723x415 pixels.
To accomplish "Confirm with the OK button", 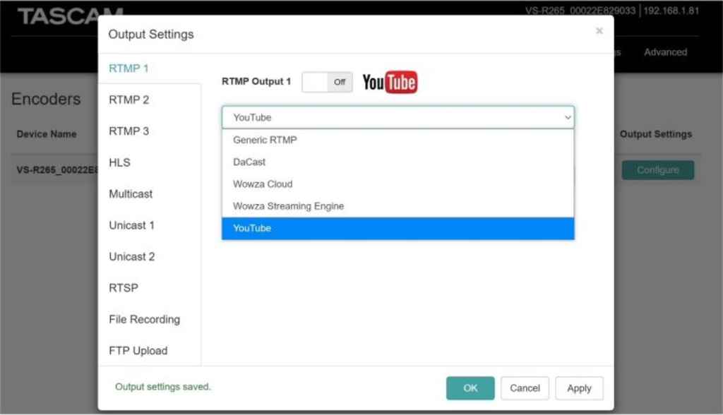I will click(x=470, y=388).
